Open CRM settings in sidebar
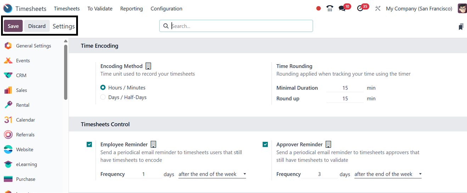 [x=21, y=76]
